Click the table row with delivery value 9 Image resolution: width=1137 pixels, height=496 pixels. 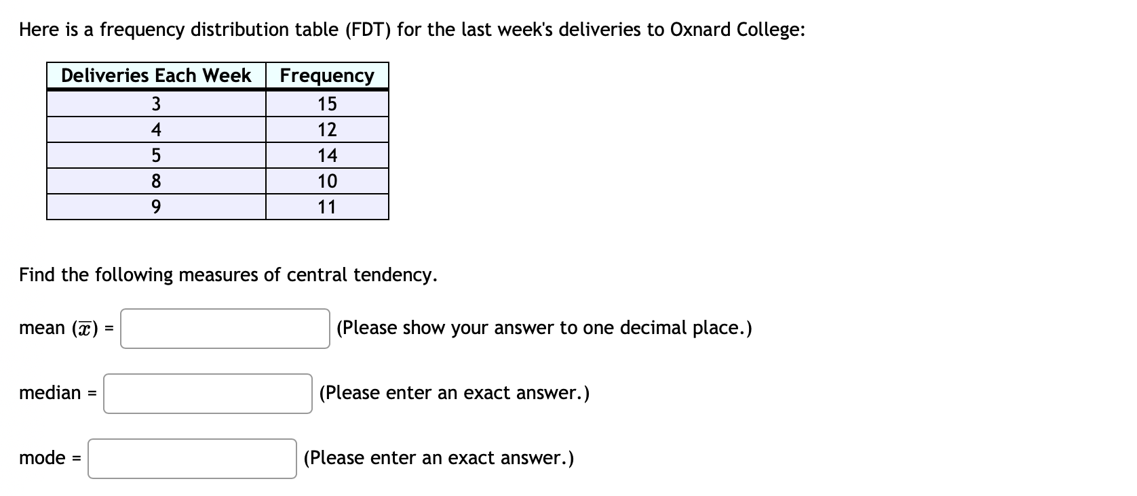coord(155,206)
